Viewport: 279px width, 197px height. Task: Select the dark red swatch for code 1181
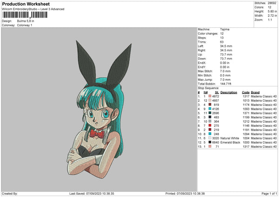click(210, 130)
